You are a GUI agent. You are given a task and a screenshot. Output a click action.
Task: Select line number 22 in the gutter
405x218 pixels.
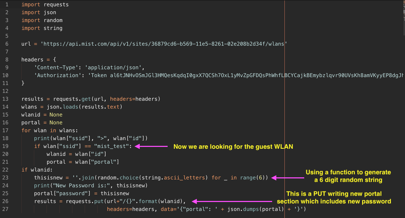point(6,170)
